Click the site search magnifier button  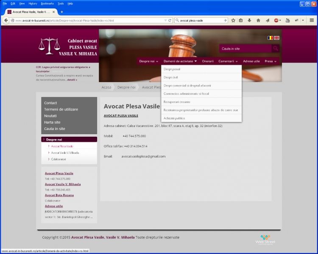[x=275, y=49]
